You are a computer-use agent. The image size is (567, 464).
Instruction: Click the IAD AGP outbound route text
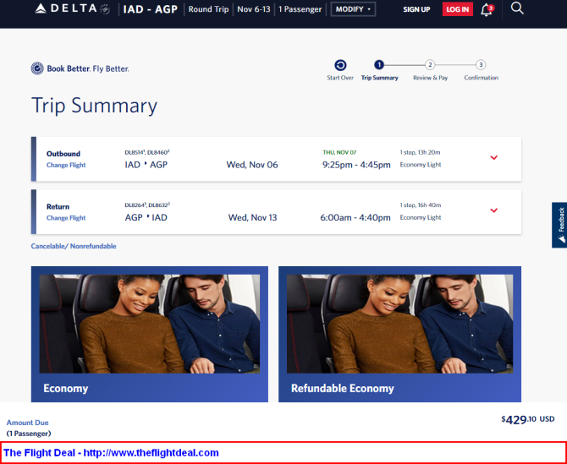[x=146, y=165]
